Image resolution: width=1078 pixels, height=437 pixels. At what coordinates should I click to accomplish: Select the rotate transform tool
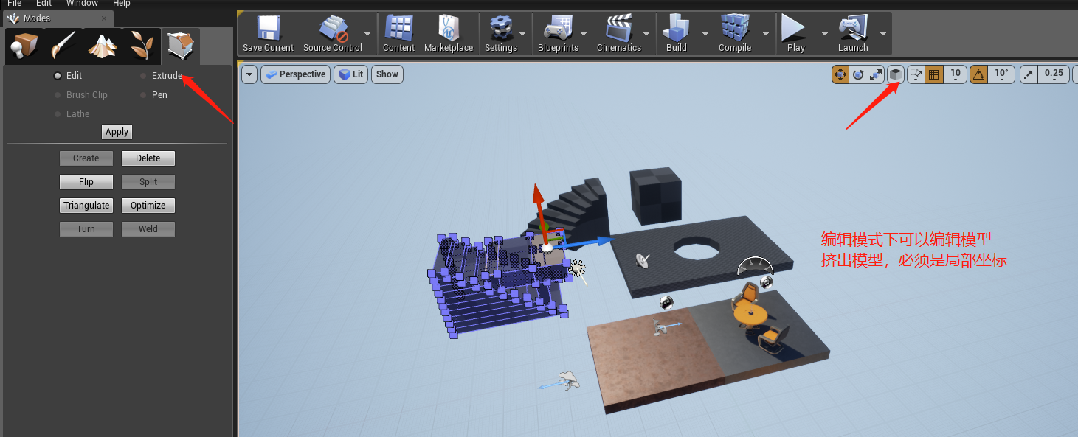tap(858, 74)
